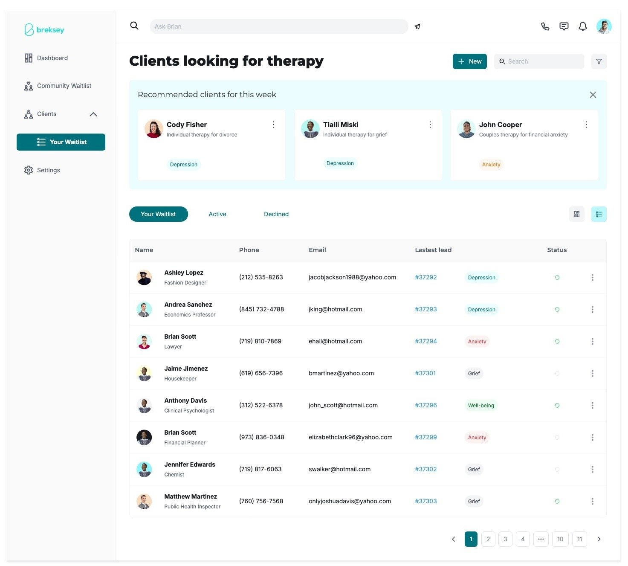Click the magnifier icon in top bar

(x=134, y=26)
